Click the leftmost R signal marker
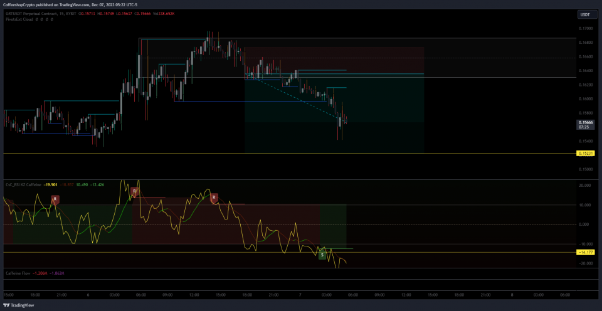The image size is (602, 311). coord(55,199)
